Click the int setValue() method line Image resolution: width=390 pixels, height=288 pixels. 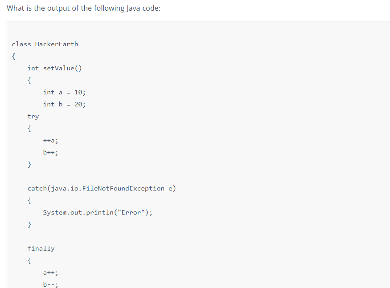(54, 69)
